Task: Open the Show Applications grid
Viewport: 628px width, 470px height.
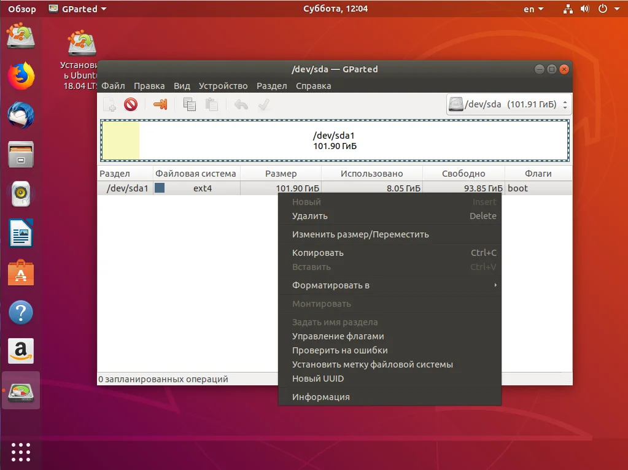Action: pyautogui.click(x=21, y=452)
